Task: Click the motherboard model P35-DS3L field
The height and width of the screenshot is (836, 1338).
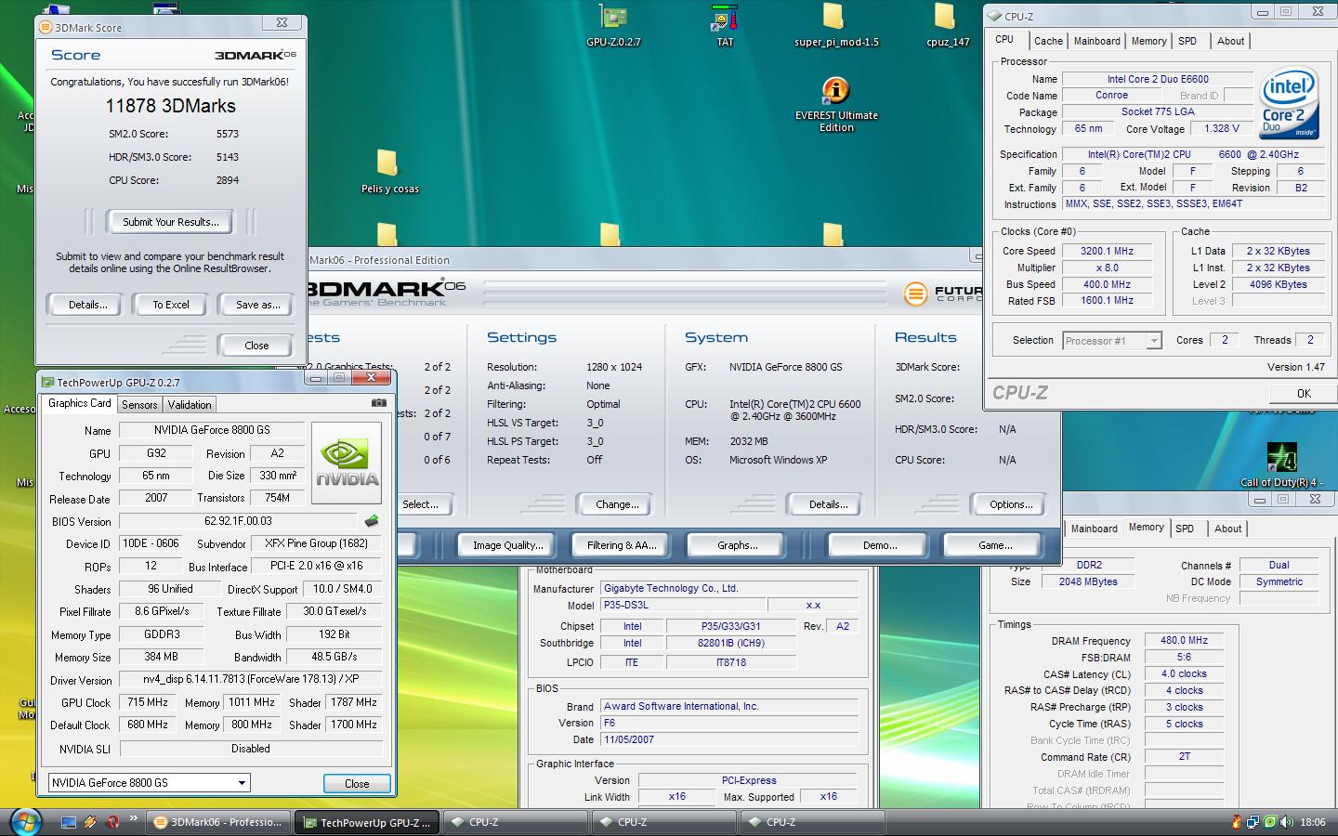Action: click(683, 605)
